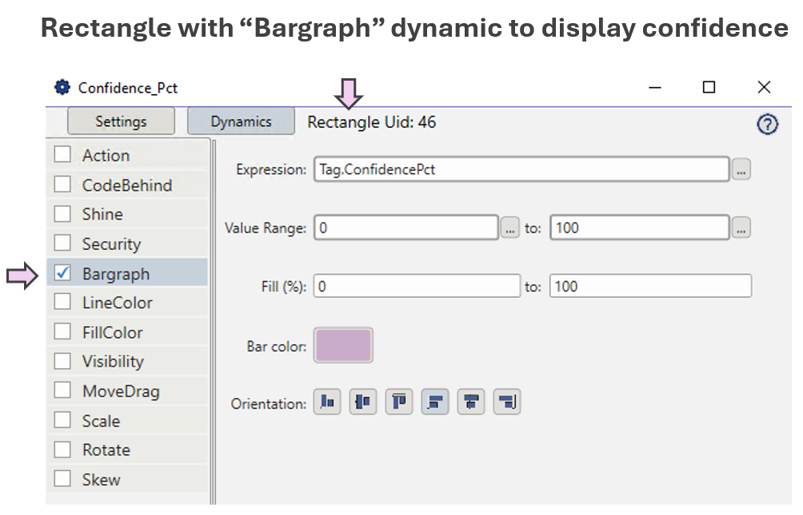
Task: Select the Dynamics tab
Action: pyautogui.click(x=241, y=121)
